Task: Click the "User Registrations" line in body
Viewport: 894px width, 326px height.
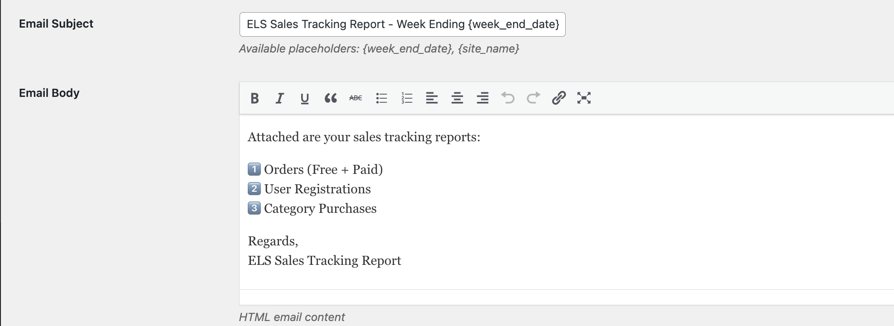Action: pyautogui.click(x=317, y=189)
